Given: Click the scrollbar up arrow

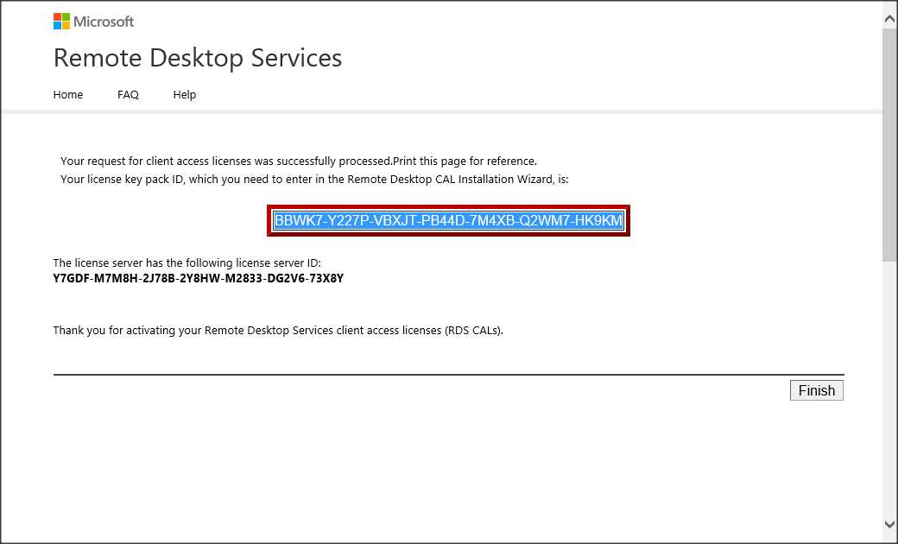Looking at the screenshot, I should coord(889,16).
